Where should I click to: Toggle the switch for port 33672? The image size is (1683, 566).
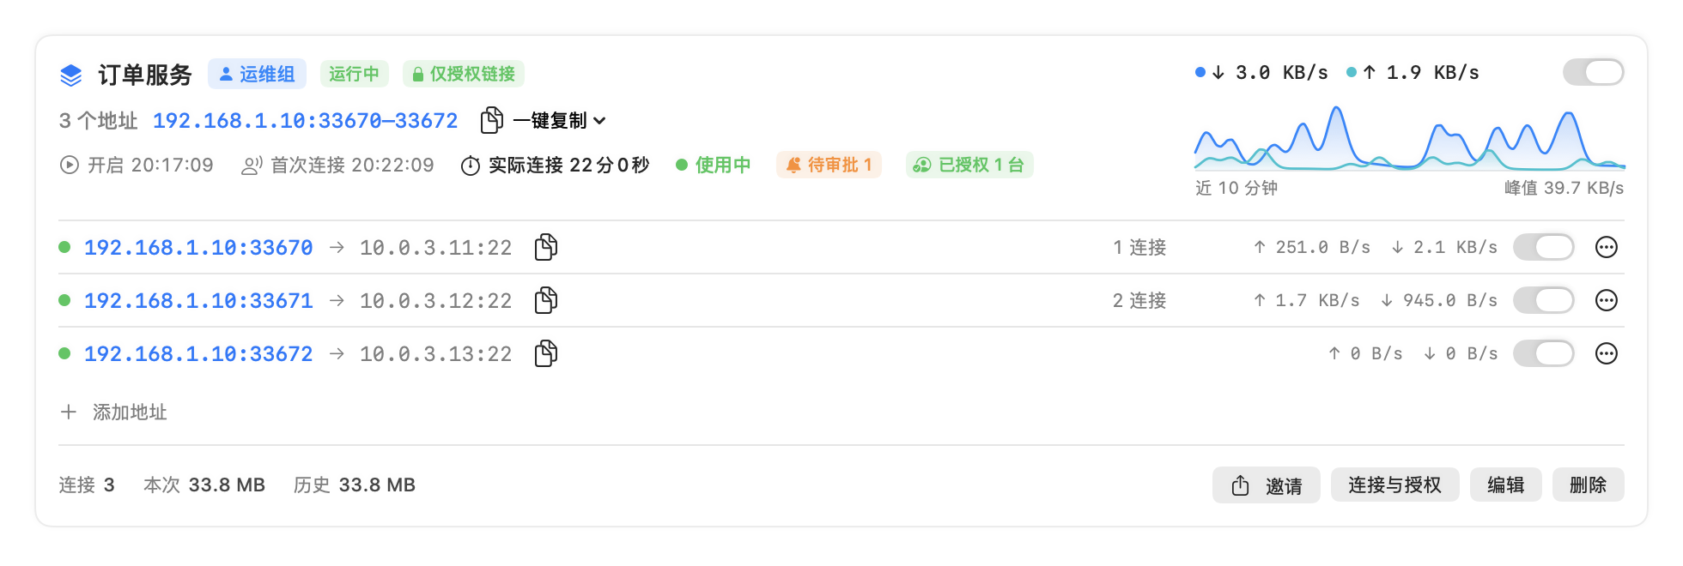pos(1544,353)
